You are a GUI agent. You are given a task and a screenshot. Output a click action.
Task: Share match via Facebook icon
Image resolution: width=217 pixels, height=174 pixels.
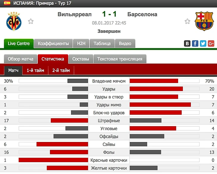click(195, 44)
